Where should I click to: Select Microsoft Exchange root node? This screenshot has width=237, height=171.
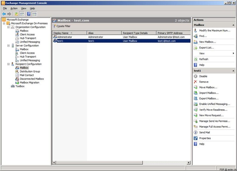tap(17, 20)
